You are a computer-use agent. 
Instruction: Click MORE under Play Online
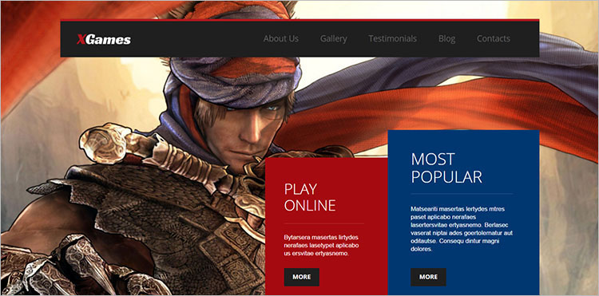click(x=302, y=277)
